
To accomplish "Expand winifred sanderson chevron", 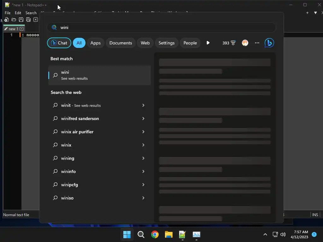I will tap(144, 118).
